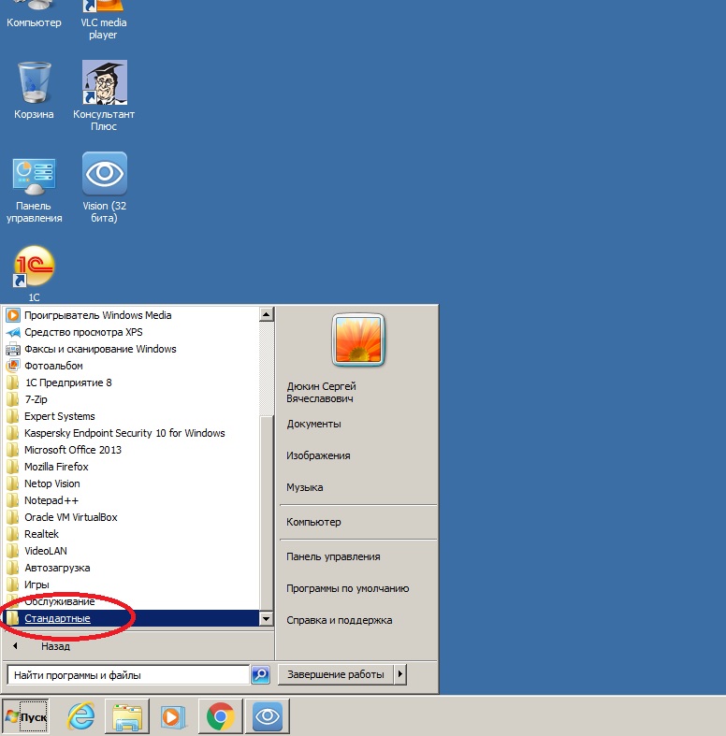Open Музыка from Start menu
The width and height of the screenshot is (726, 736).
tap(305, 487)
